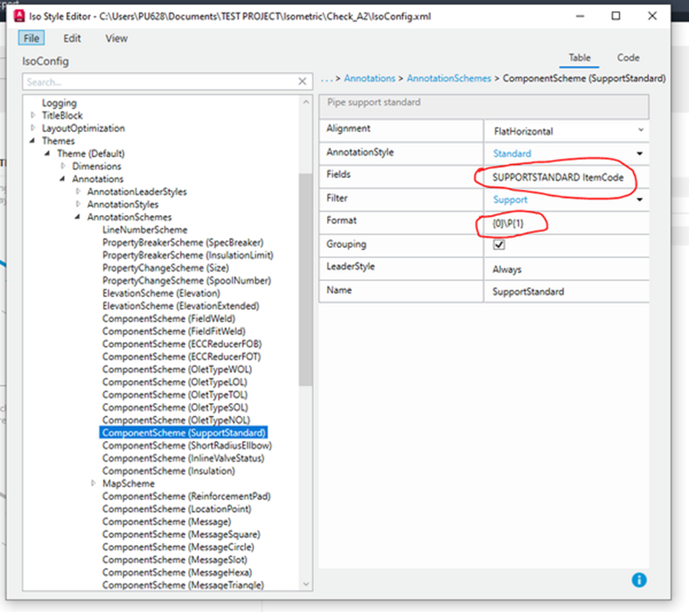This screenshot has width=689, height=612.
Task: Switch to the Code tab
Action: (x=628, y=57)
